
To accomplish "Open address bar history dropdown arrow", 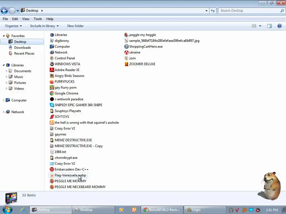I will click(x=206, y=11).
